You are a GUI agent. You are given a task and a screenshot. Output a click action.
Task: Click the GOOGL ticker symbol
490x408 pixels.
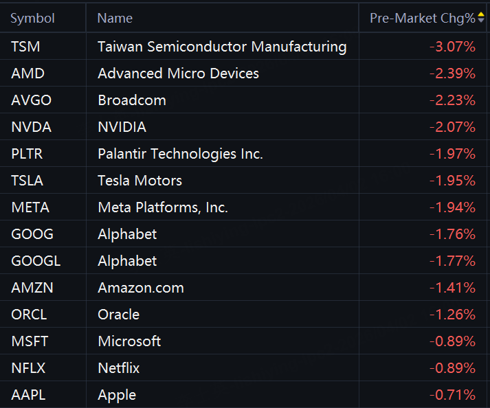point(36,261)
